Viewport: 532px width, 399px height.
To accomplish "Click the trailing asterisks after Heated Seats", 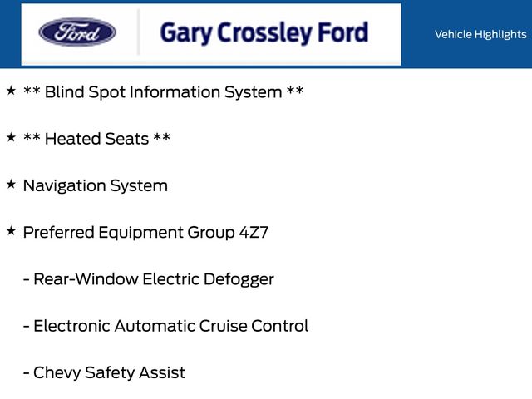I will [162, 138].
